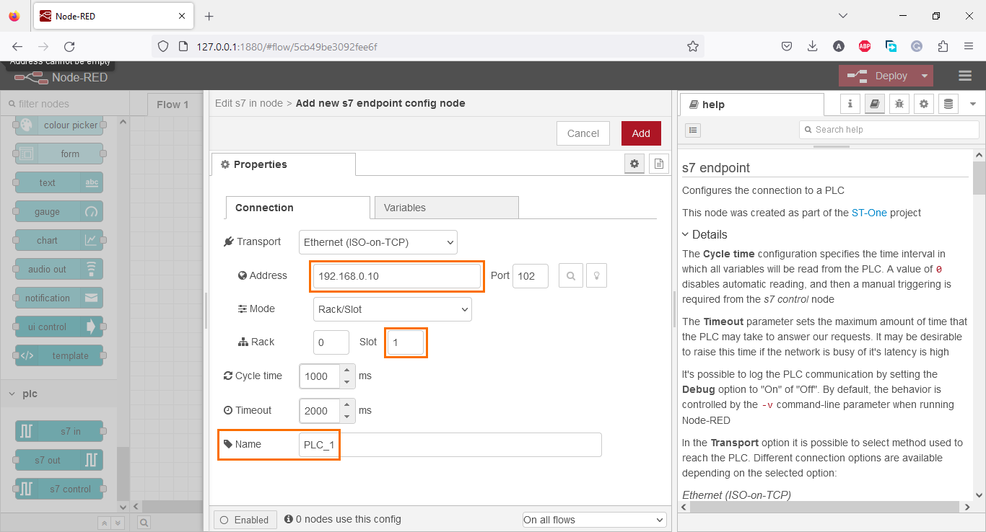Select the Flow 1 tab
This screenshot has height=532, width=986.
(x=173, y=105)
